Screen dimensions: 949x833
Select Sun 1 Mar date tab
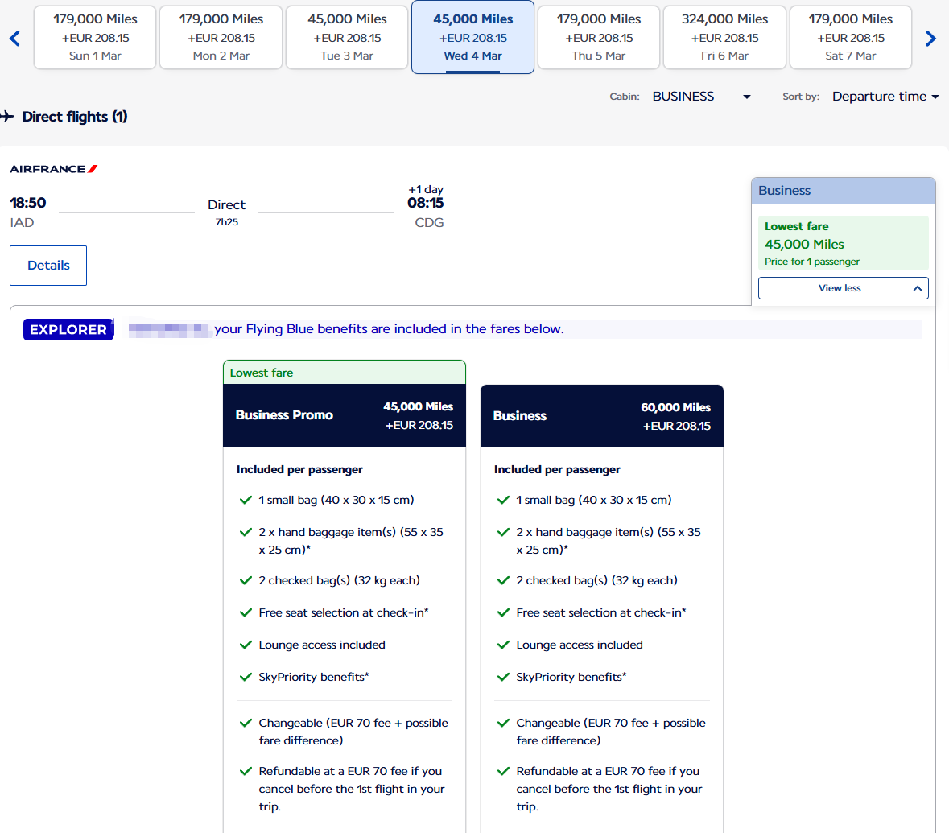[x=95, y=38]
